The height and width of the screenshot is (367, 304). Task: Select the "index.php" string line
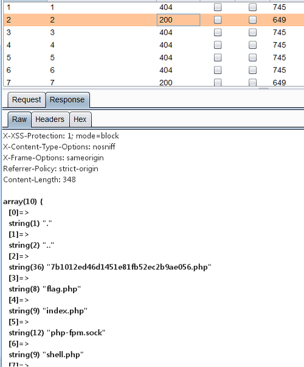(x=48, y=311)
